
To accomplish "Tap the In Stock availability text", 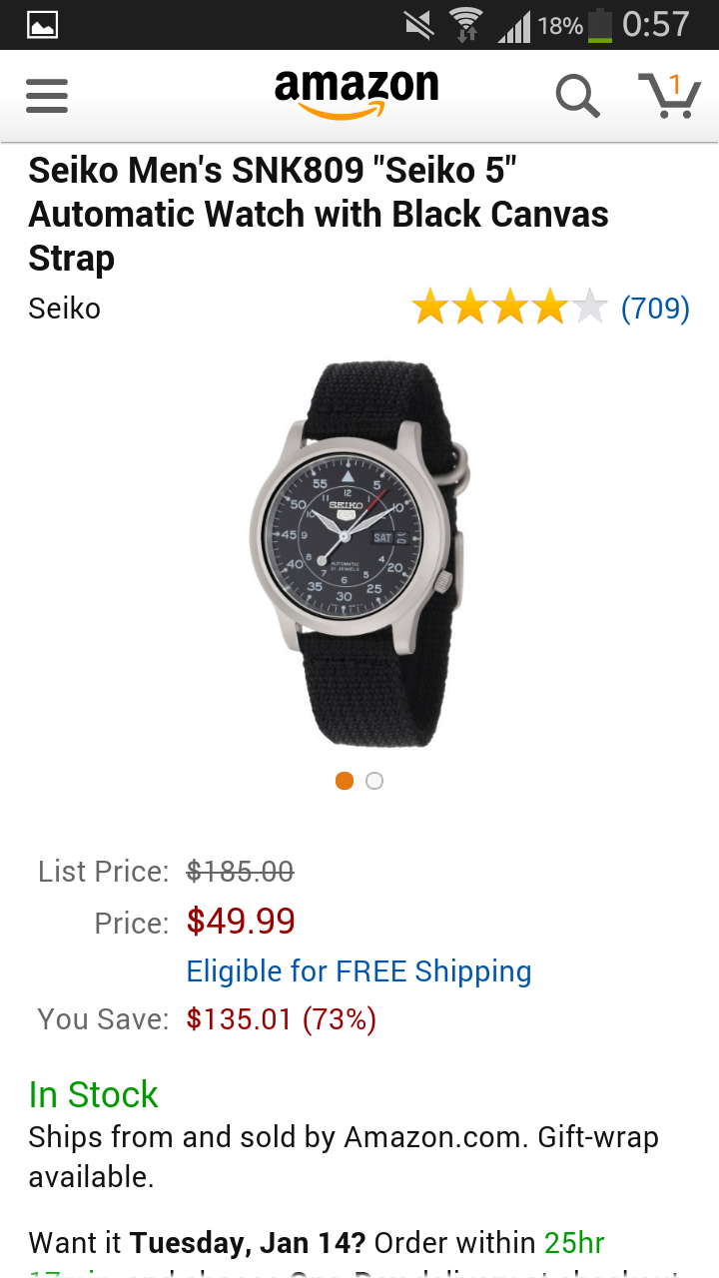I will point(93,1094).
